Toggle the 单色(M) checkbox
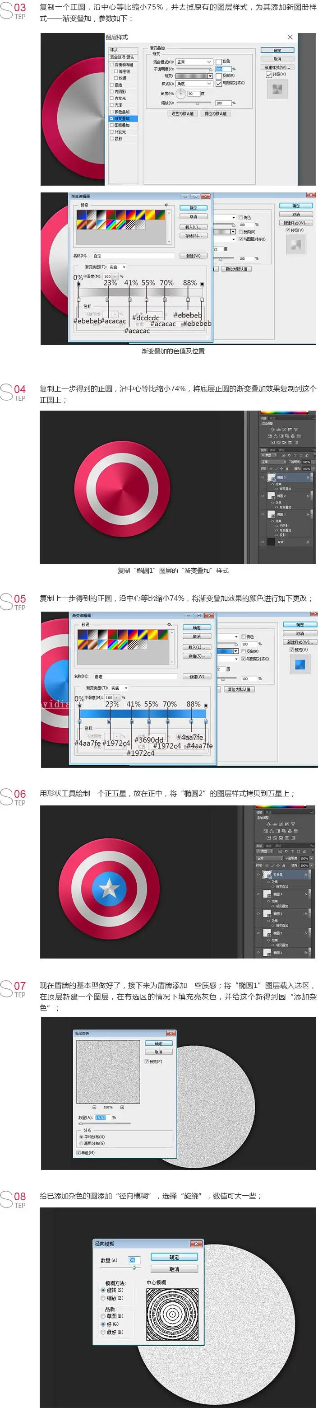This screenshot has width=318, height=1408. pos(79,1152)
